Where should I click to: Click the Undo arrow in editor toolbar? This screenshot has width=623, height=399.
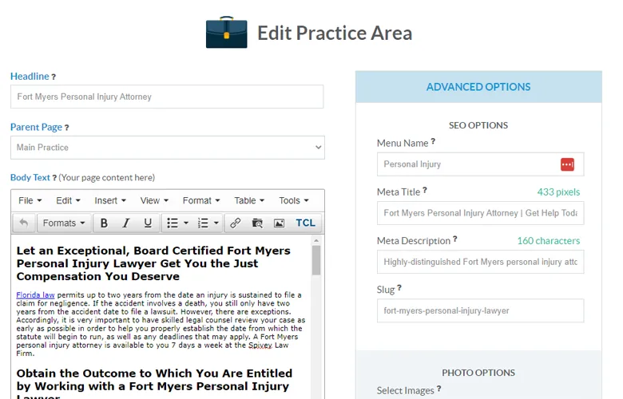[x=24, y=223]
